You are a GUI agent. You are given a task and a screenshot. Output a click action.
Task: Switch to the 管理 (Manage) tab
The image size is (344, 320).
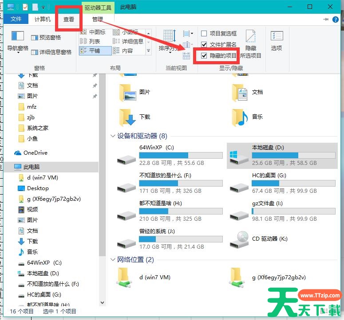pos(98,19)
